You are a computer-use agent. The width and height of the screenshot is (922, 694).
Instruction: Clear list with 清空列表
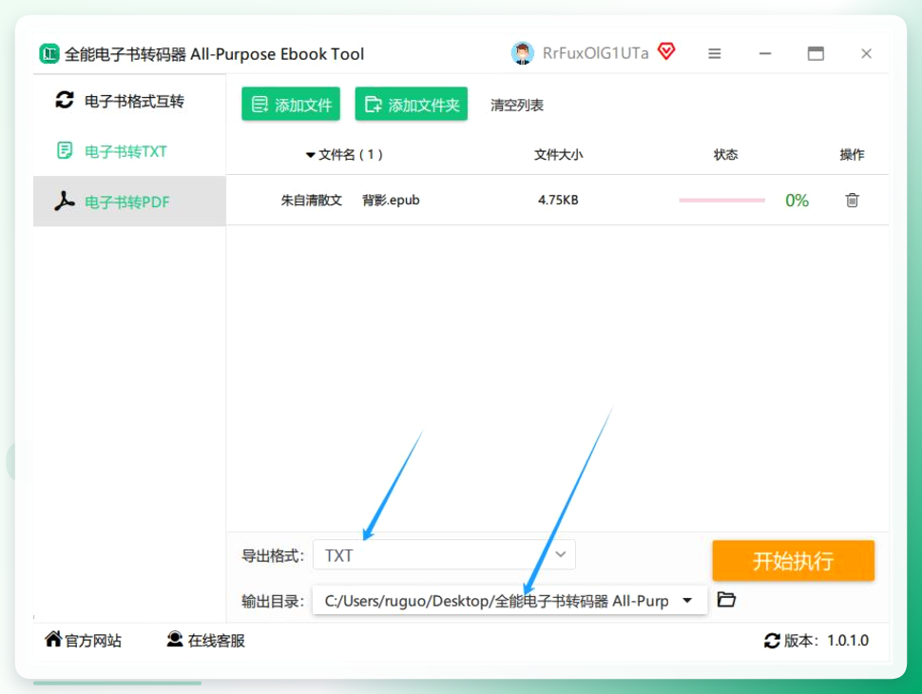pyautogui.click(x=517, y=106)
